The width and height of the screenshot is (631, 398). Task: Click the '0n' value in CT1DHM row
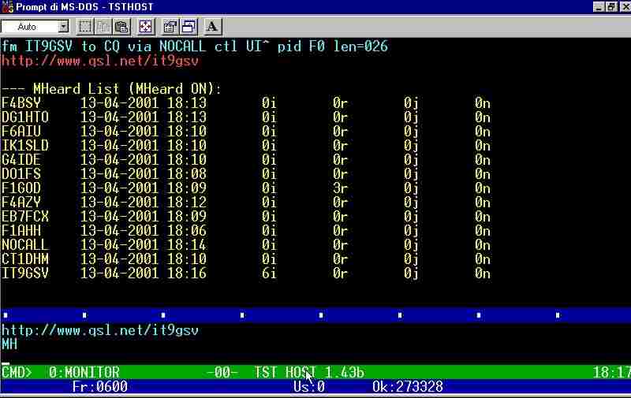(483, 259)
